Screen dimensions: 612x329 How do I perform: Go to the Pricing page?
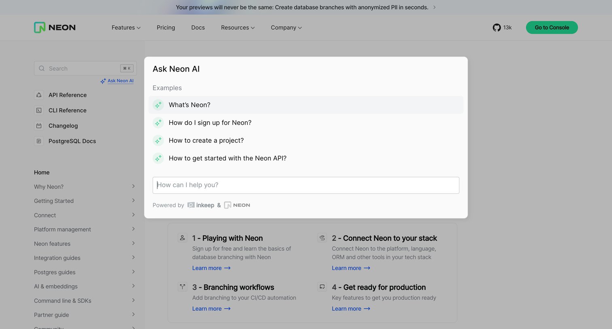166,27
